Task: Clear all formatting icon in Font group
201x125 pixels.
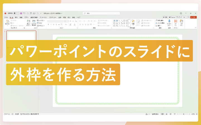Action: (x=76, y=21)
